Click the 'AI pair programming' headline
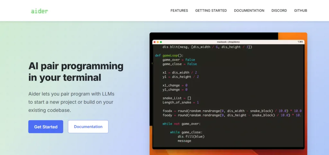 point(76,72)
